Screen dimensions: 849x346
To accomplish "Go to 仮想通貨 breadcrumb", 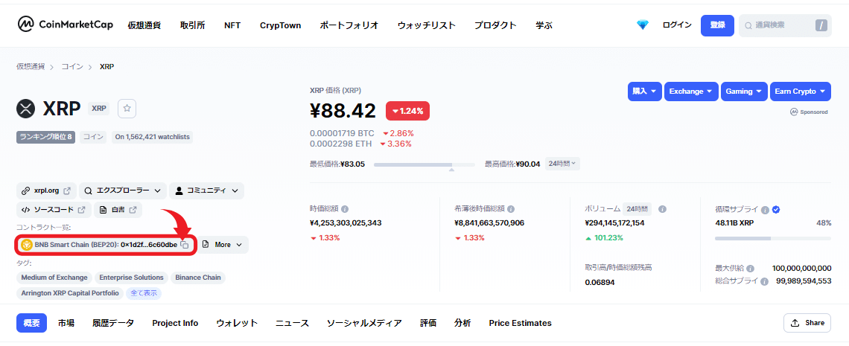I will [31, 66].
